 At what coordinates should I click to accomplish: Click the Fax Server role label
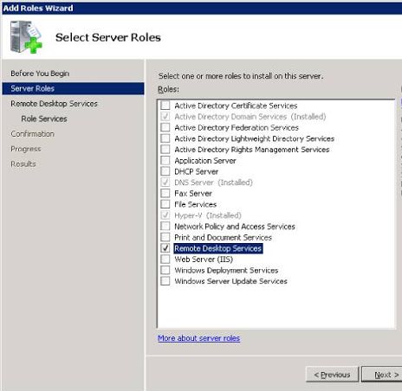(x=193, y=194)
